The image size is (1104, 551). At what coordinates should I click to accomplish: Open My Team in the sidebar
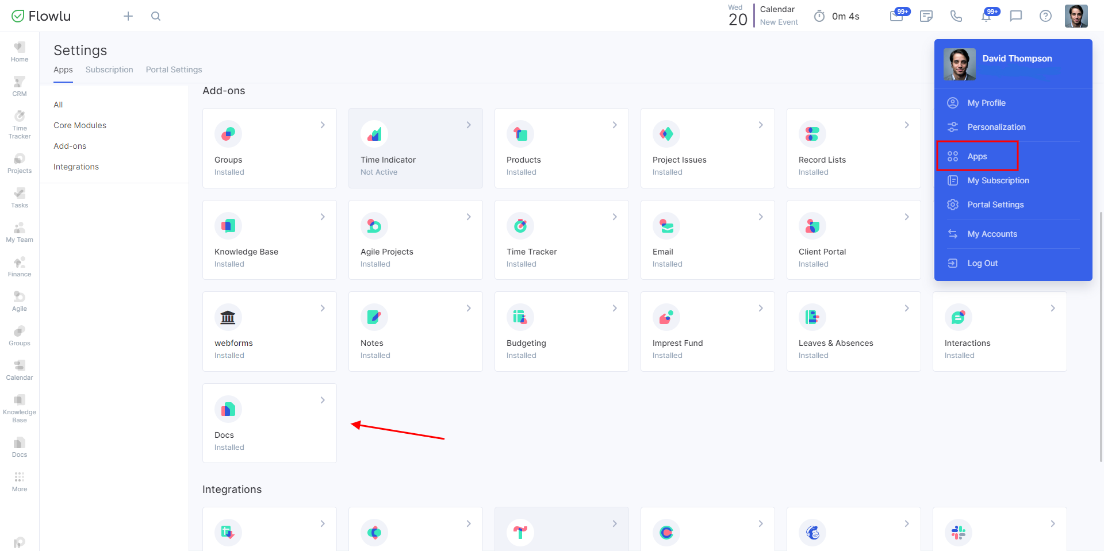(20, 232)
